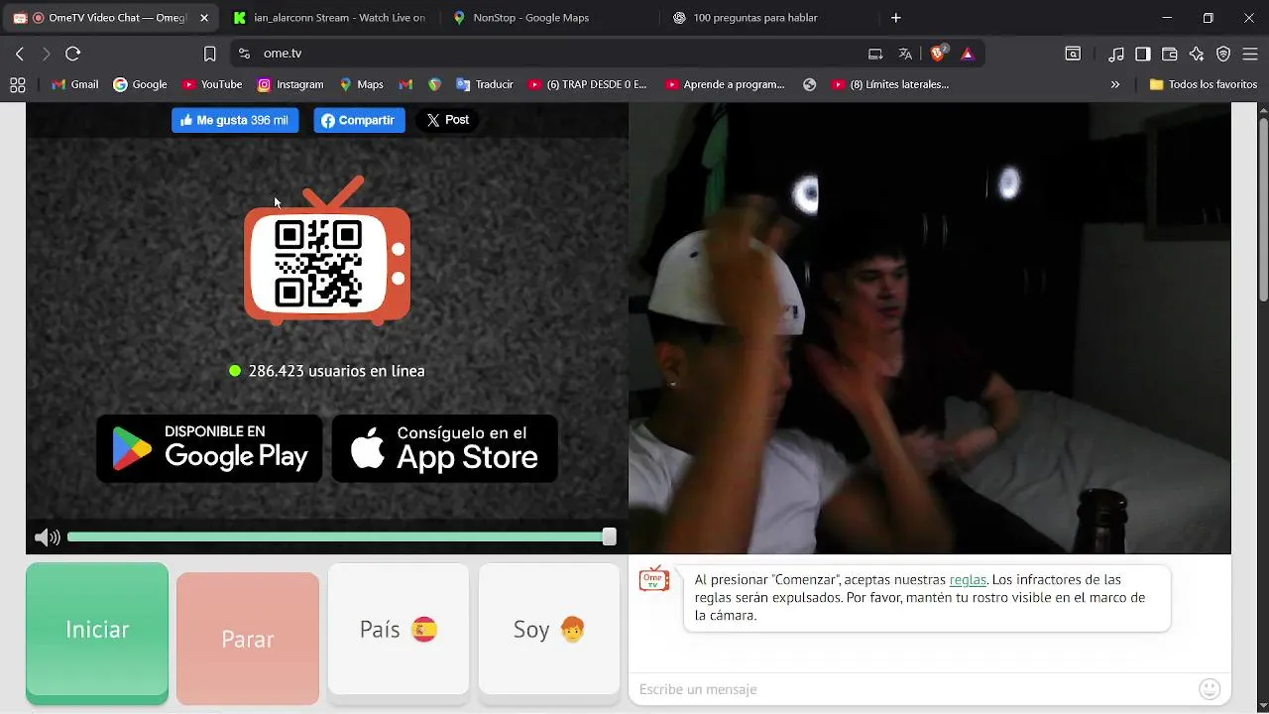This screenshot has height=714, width=1269.
Task: Click the OmeTV avatar icon in chat
Action: coord(653,579)
